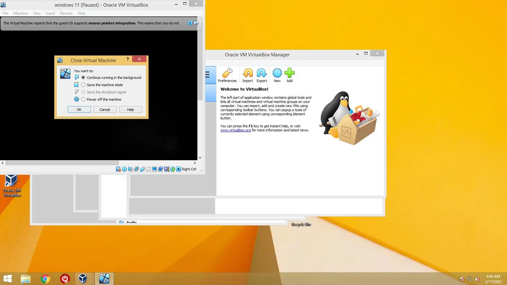The image size is (507, 285).
Task: Click the left arrow of horizontal scrollbar
Action: (x=3, y=163)
